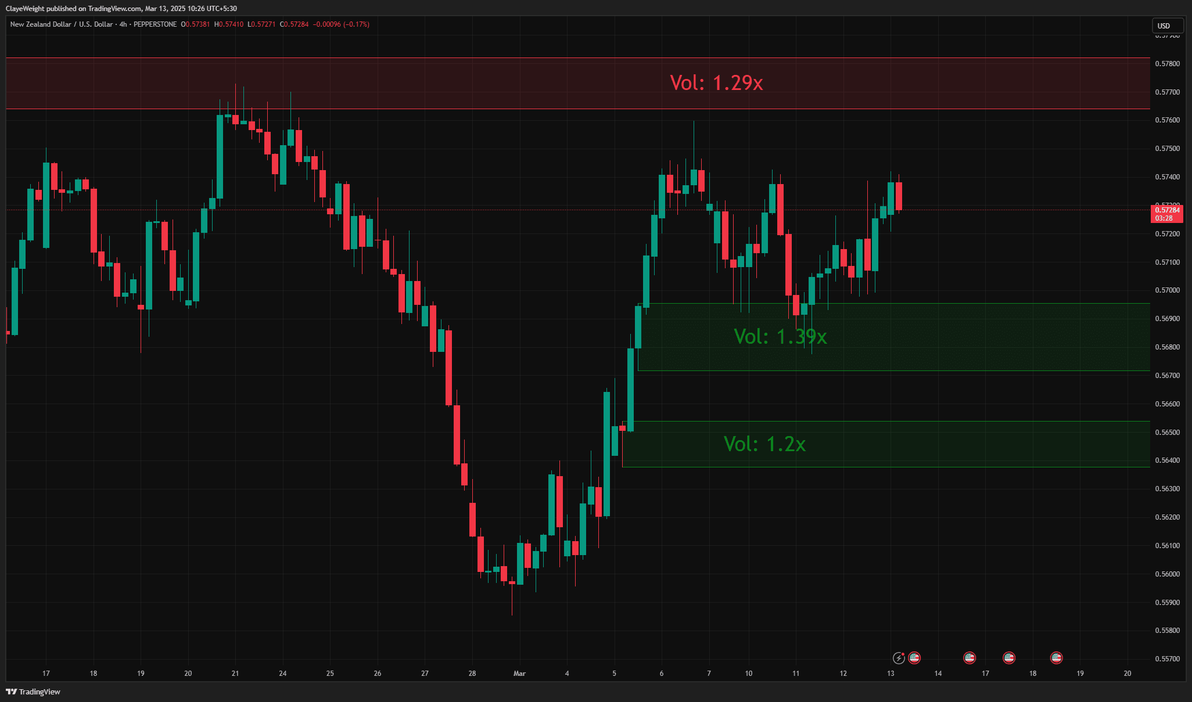Screen dimensions: 1192x702
Task: Click date 24 on the time axis
Action: (x=282, y=674)
